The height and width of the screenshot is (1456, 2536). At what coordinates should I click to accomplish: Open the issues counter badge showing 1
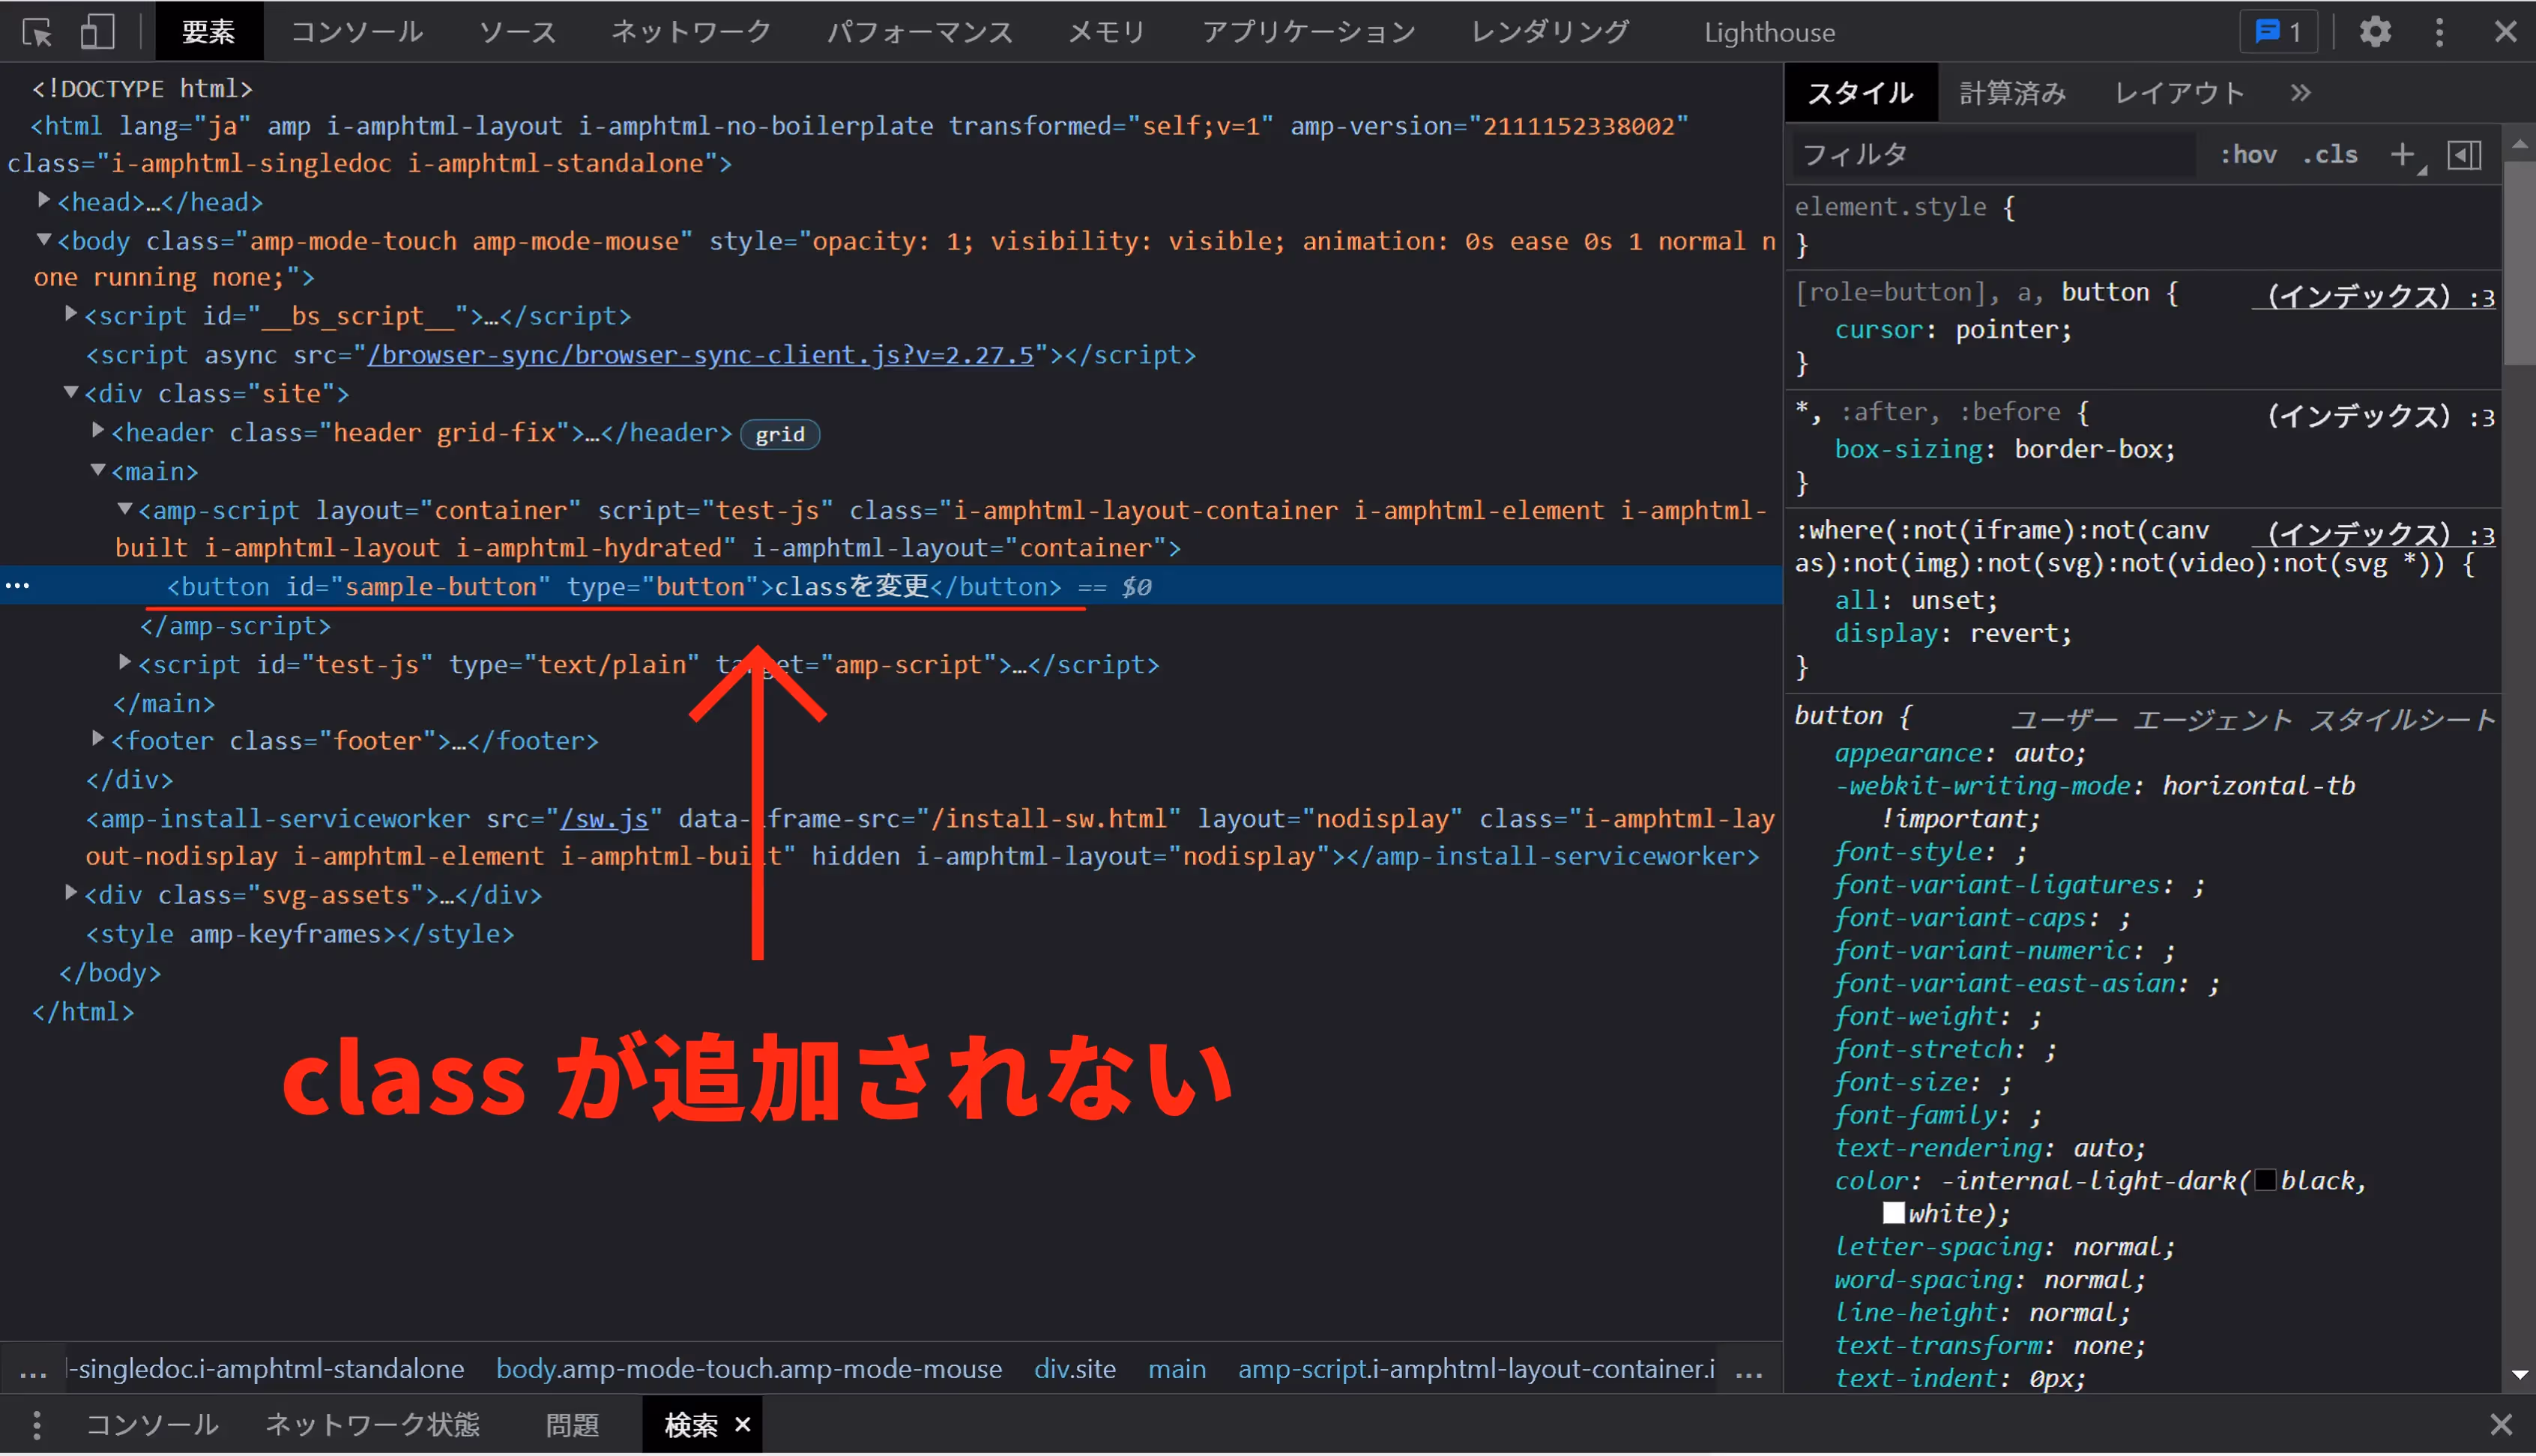click(2278, 32)
